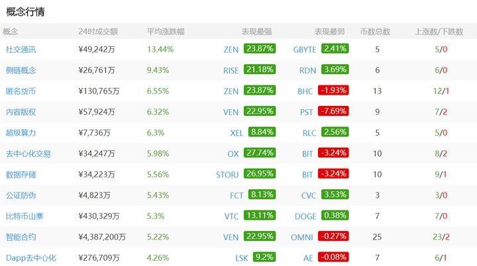Open the 侧链概念 concept link
The width and height of the screenshot is (477, 266).
point(21,70)
